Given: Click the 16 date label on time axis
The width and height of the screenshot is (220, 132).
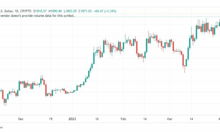Looking at the screenshot, I should point(97,119).
